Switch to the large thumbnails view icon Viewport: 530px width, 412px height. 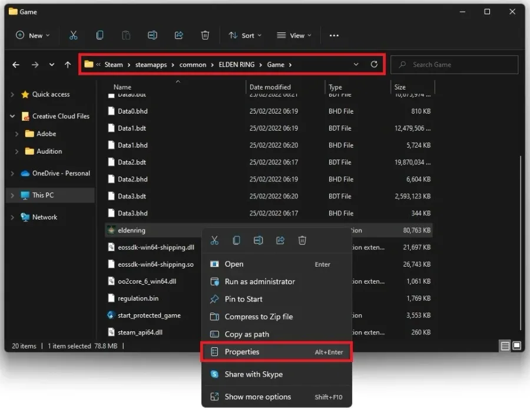(x=517, y=346)
